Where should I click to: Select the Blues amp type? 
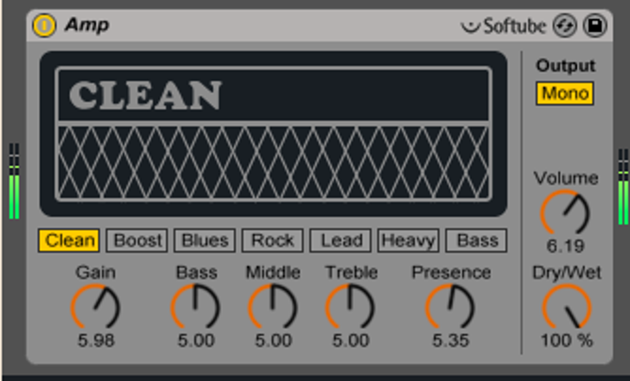point(205,241)
